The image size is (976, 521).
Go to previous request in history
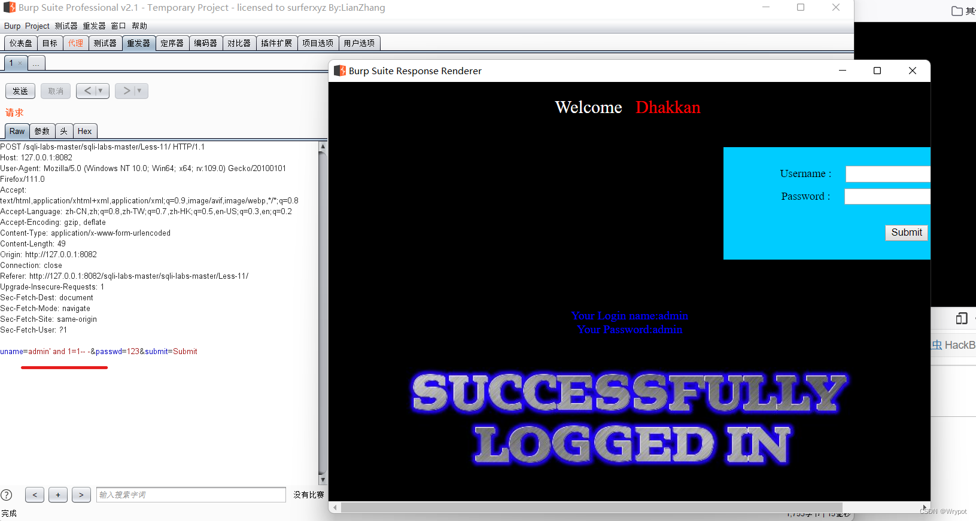click(87, 91)
